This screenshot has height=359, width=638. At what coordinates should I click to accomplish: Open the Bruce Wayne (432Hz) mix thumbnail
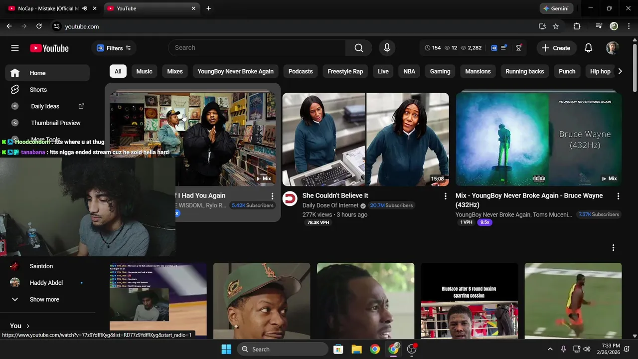coord(539,140)
